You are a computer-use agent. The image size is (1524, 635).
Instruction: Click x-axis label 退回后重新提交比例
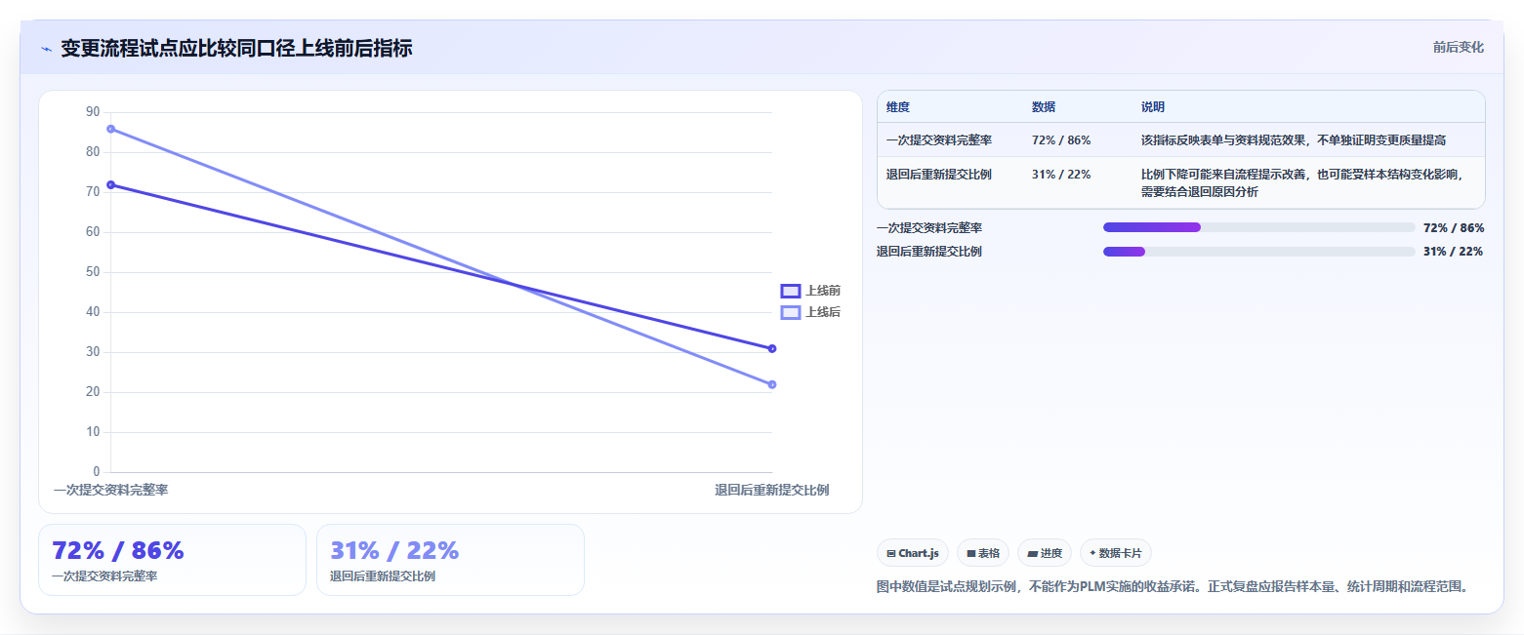771,490
